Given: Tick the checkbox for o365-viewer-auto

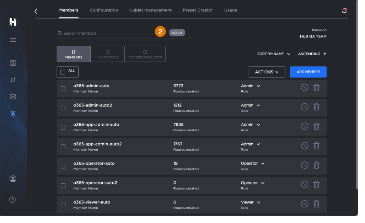Looking at the screenshot, I should (63, 205).
